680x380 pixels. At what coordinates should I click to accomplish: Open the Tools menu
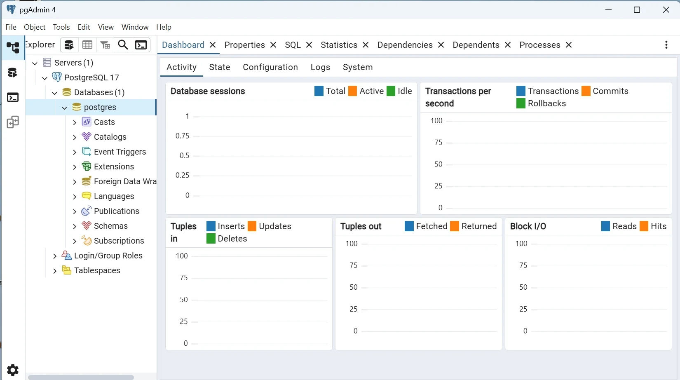(61, 27)
